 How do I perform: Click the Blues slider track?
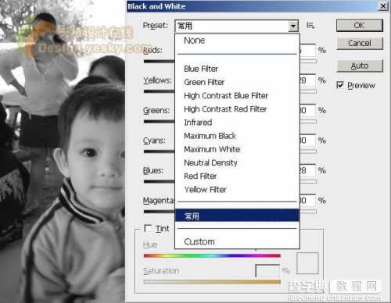(x=159, y=182)
